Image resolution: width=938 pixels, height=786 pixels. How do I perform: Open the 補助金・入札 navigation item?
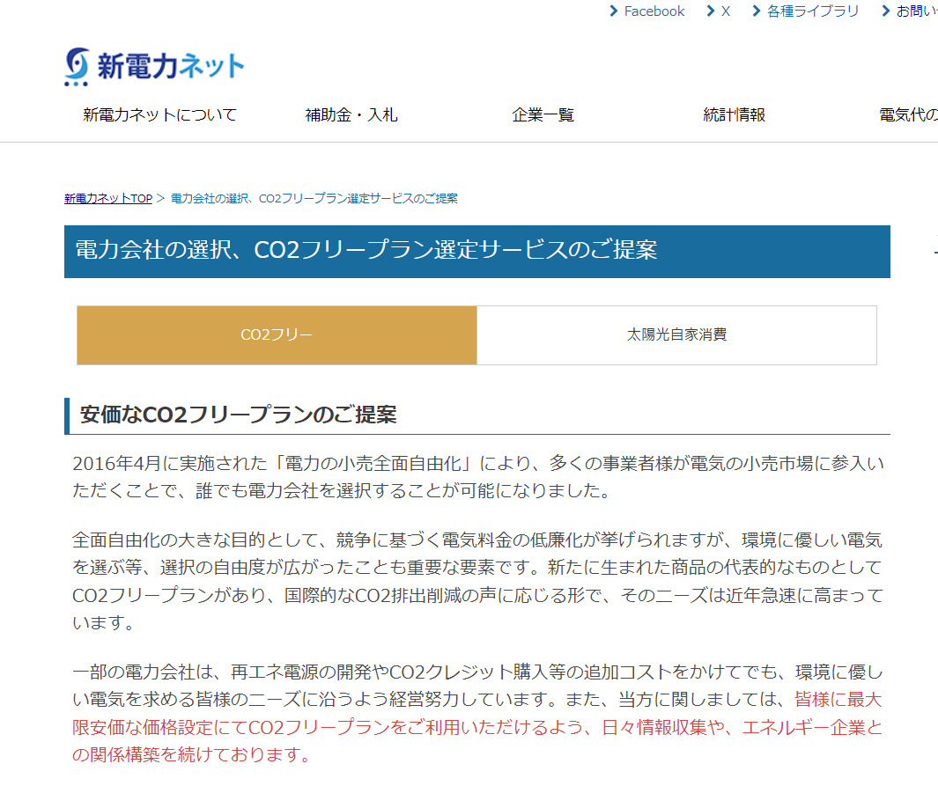351,114
